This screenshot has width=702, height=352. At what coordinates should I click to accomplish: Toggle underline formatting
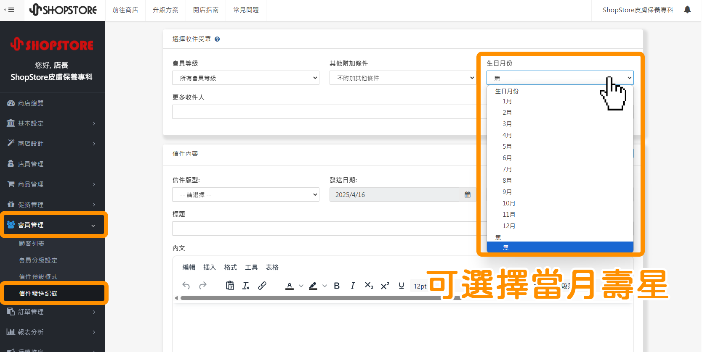pos(402,286)
